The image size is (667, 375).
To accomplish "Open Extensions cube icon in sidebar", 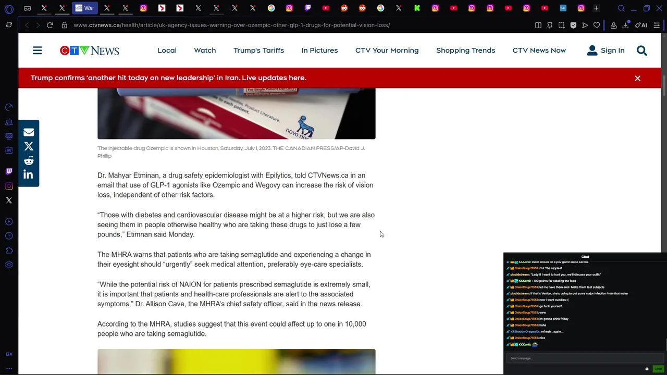I will pos(9,251).
